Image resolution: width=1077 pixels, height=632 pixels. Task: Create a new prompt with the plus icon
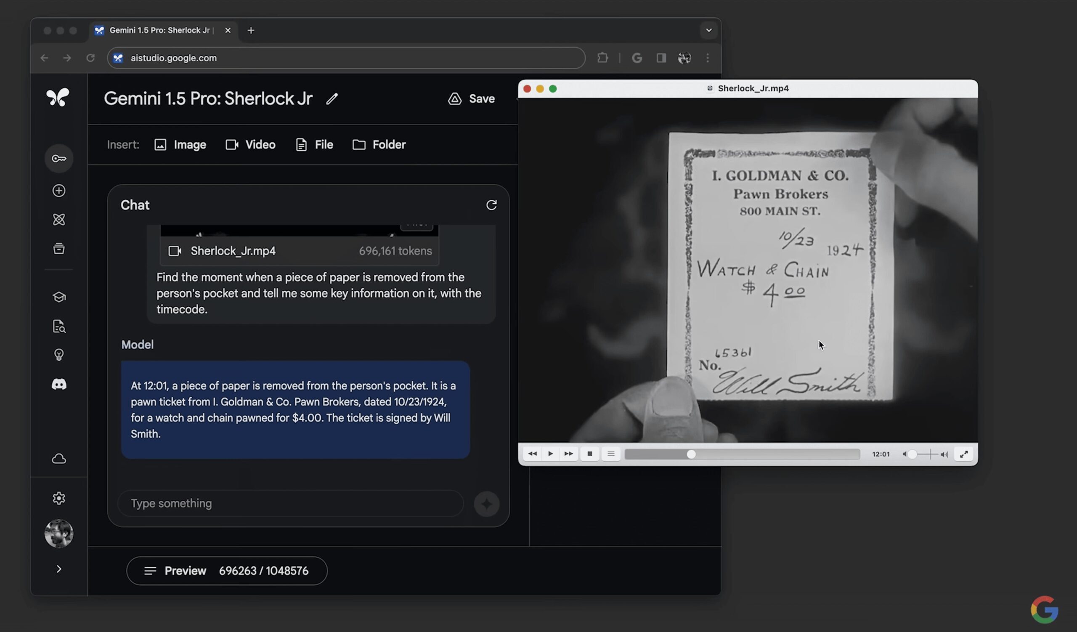58,191
